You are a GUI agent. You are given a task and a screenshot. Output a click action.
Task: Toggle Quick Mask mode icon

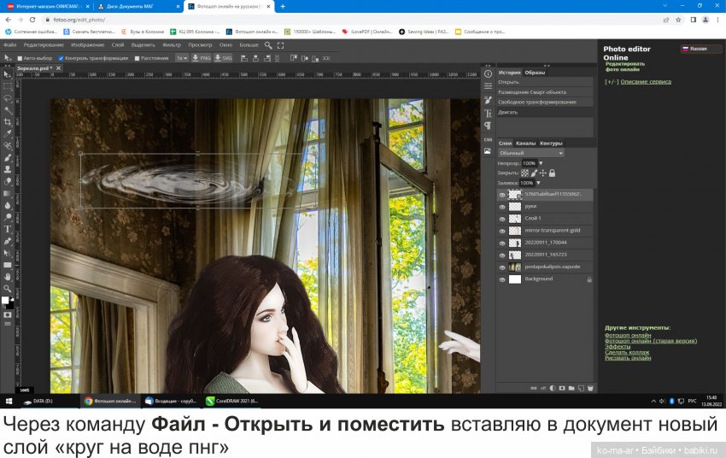(x=8, y=315)
